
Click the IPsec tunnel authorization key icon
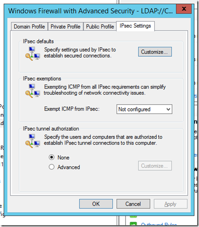point(33,141)
